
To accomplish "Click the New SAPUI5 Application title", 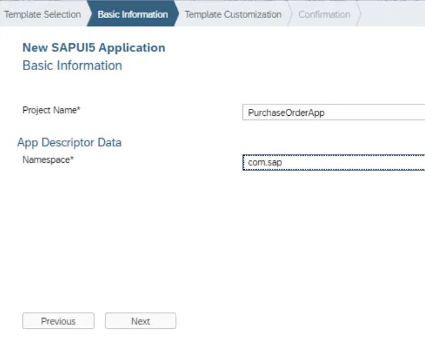I will (x=93, y=48).
